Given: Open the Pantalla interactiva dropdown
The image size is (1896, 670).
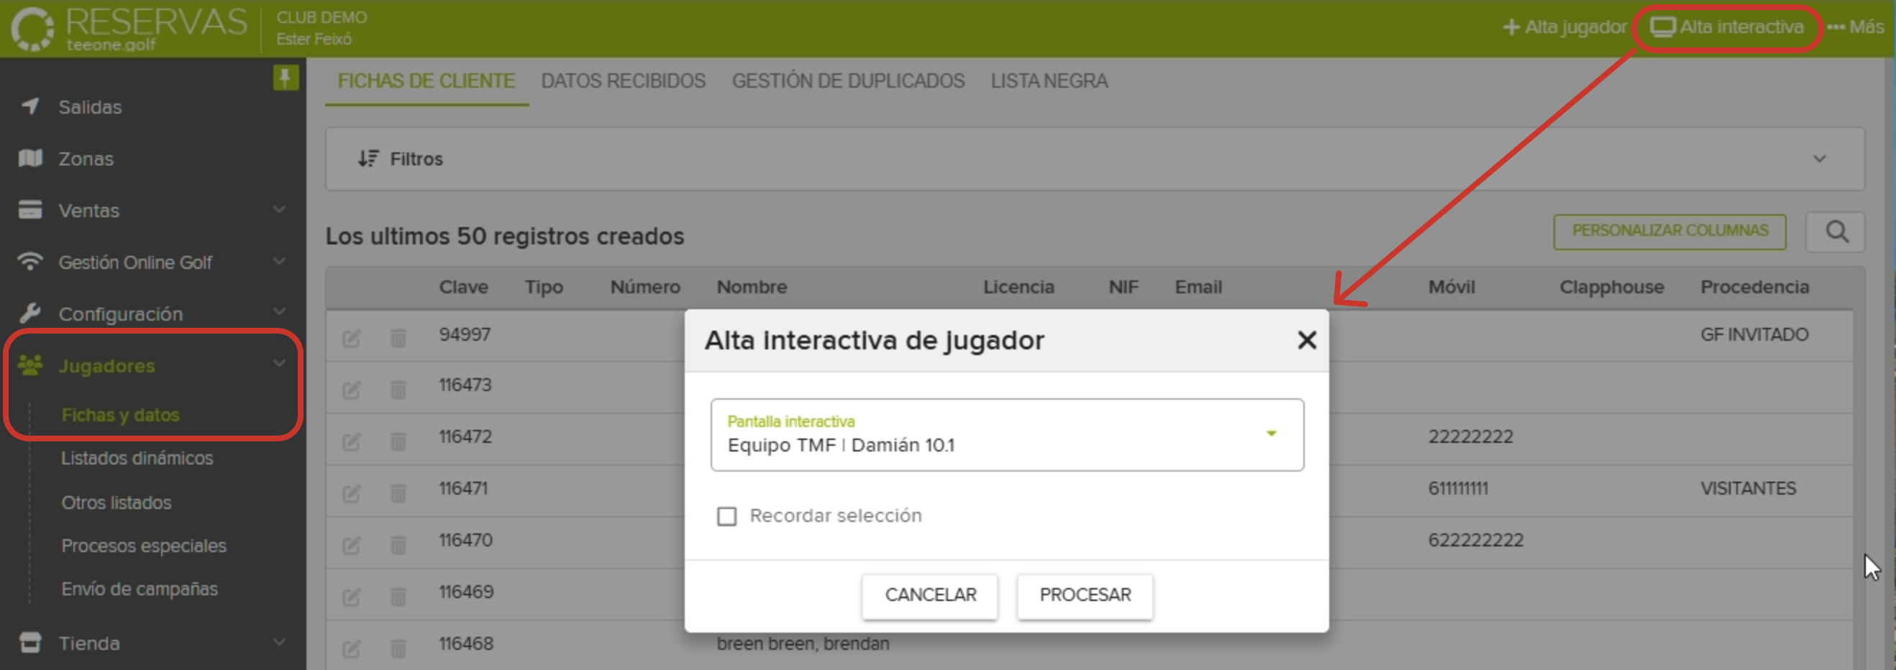Looking at the screenshot, I should [x=1007, y=435].
